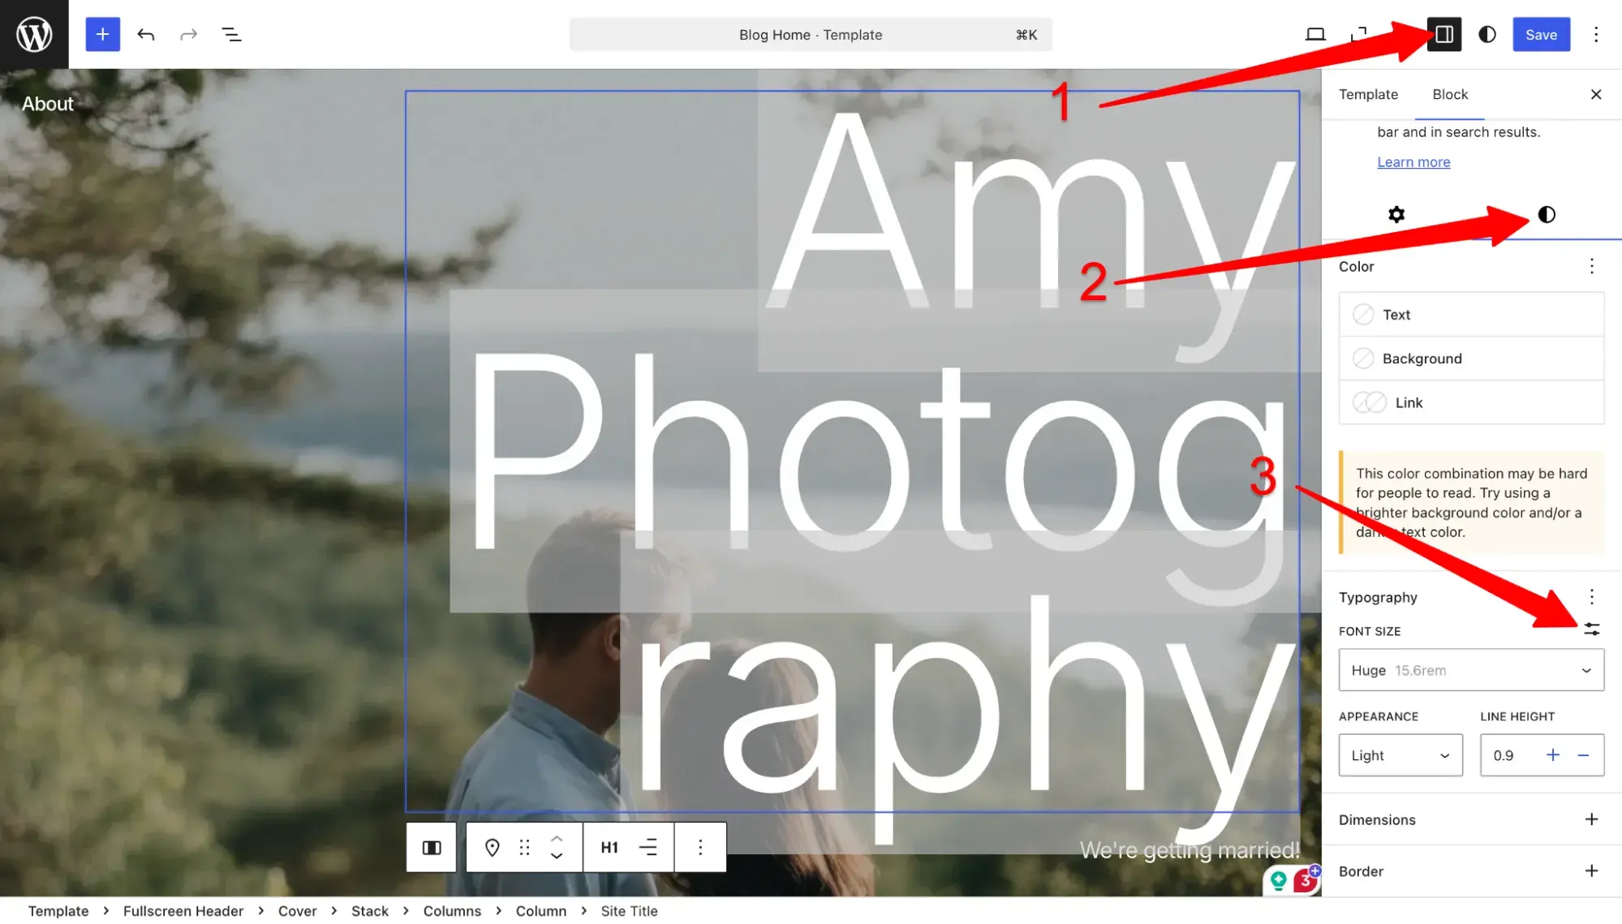Open custom font size controls icon
1622x924 pixels.
tap(1591, 630)
